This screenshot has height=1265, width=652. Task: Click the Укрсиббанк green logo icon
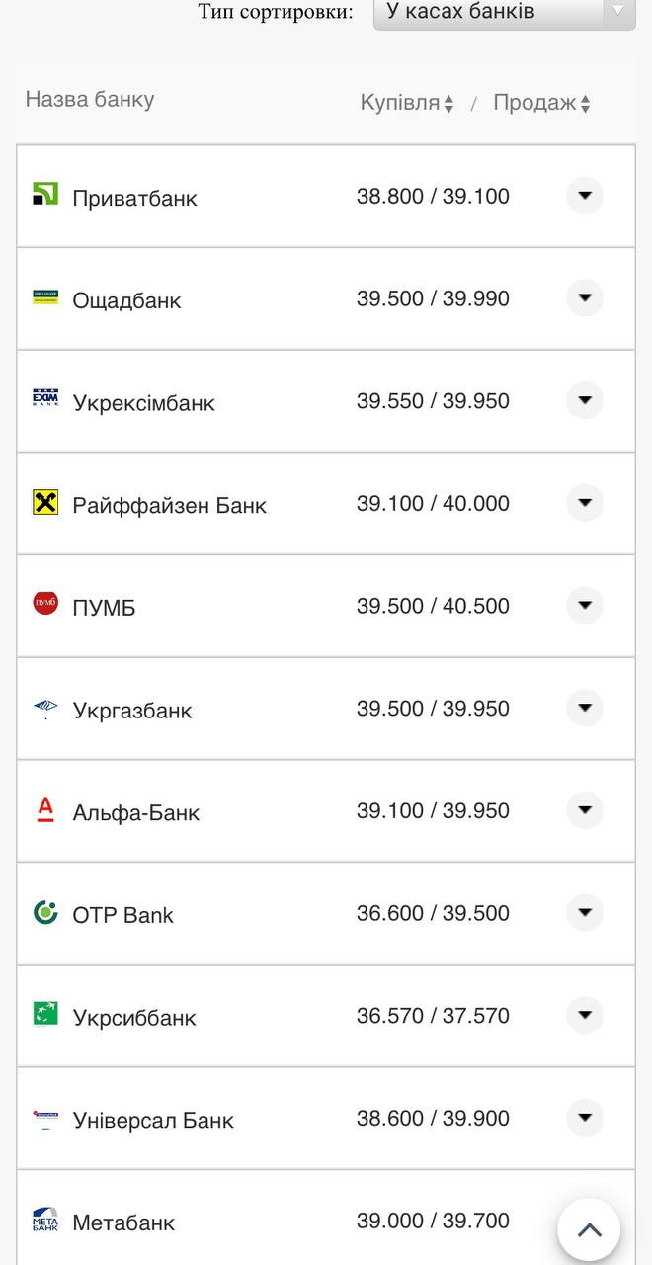(x=45, y=1014)
